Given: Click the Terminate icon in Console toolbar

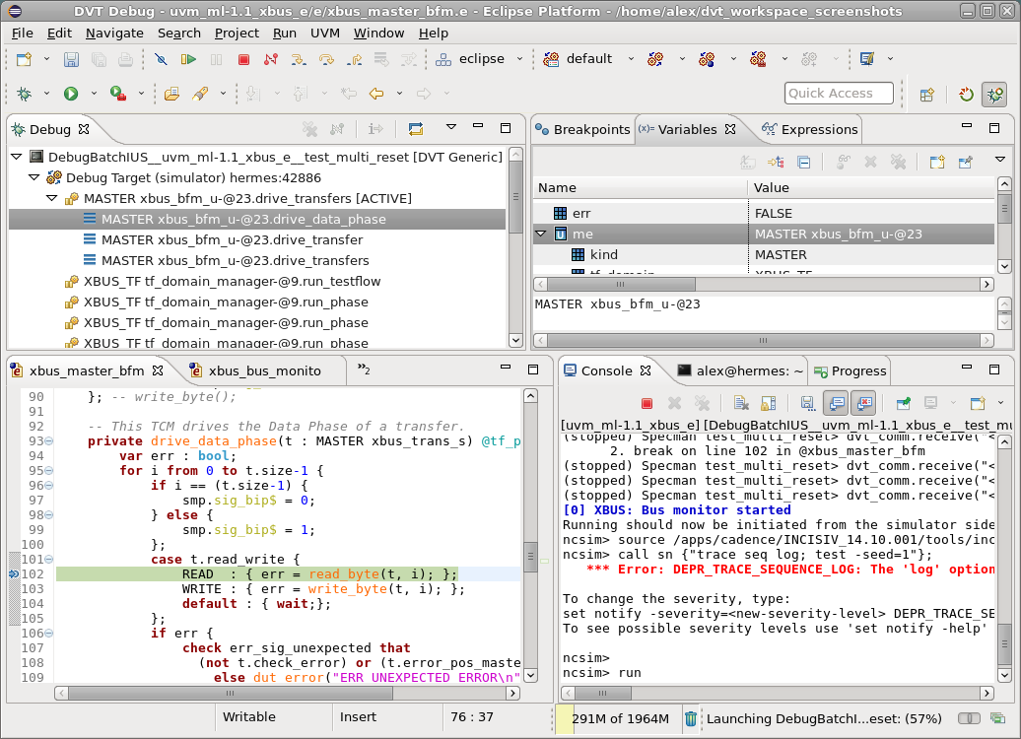Looking at the screenshot, I should [647, 402].
